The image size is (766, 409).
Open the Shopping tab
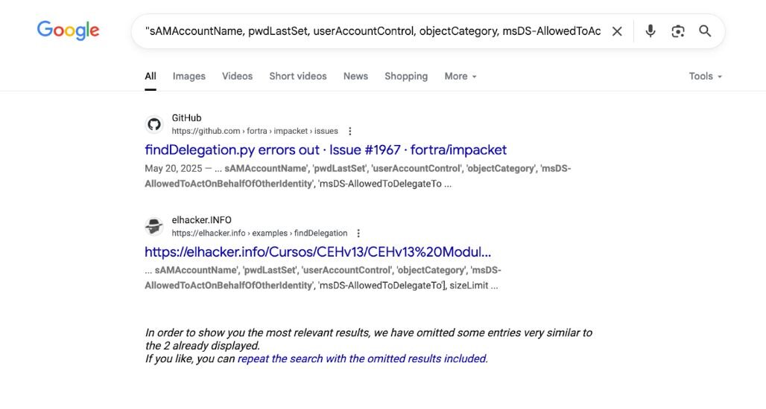click(405, 76)
